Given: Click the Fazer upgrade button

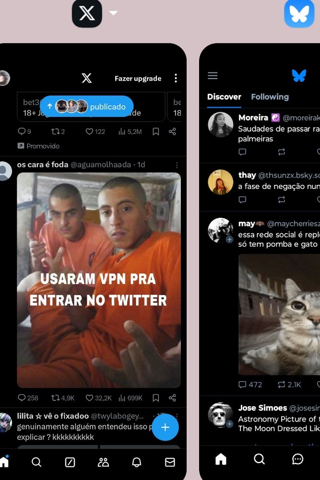Looking at the screenshot, I should [138, 78].
